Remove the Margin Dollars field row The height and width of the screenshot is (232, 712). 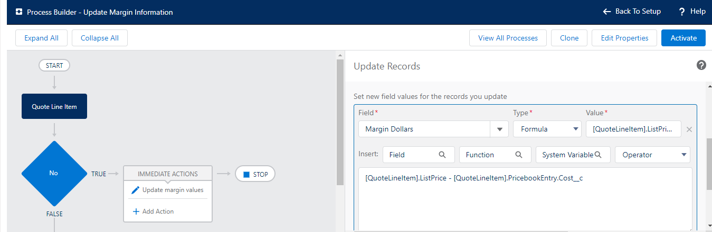tap(689, 129)
